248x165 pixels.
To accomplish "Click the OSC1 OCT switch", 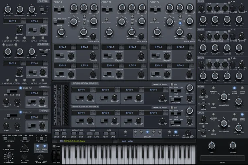I will click(x=59, y=10).
